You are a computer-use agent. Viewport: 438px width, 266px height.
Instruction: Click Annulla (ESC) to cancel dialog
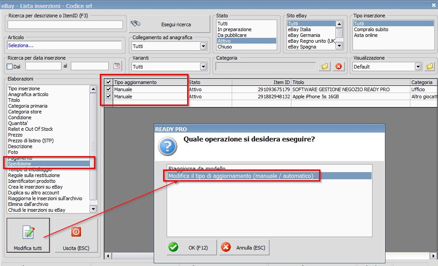point(244,247)
